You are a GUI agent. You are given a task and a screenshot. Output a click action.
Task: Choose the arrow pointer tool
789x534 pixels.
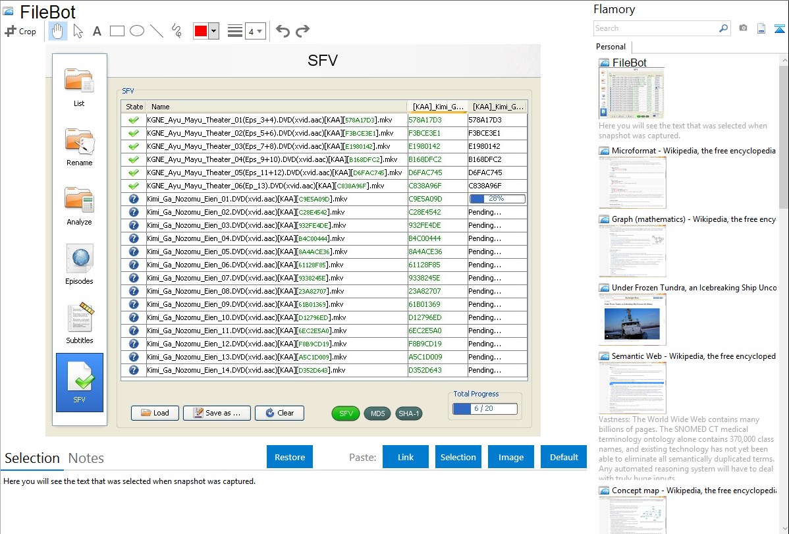(78, 31)
